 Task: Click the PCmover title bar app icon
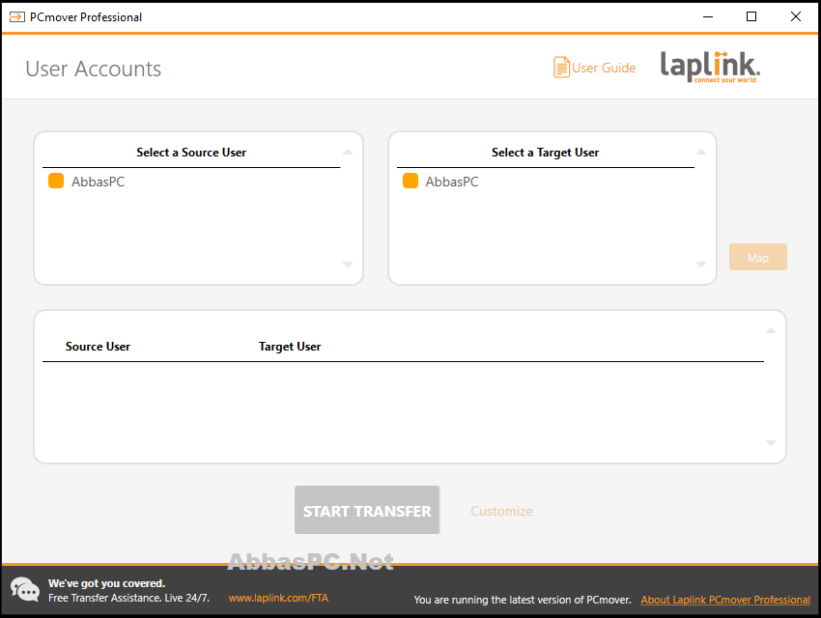point(16,17)
